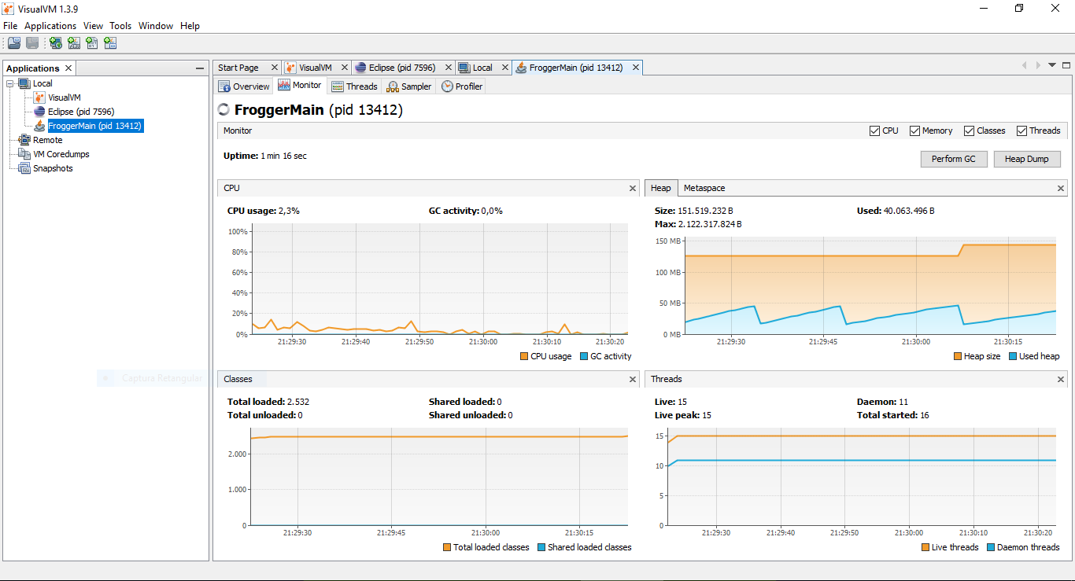Click the scroll tabs right arrow
Screen dimensions: 1075x581
coord(1038,65)
